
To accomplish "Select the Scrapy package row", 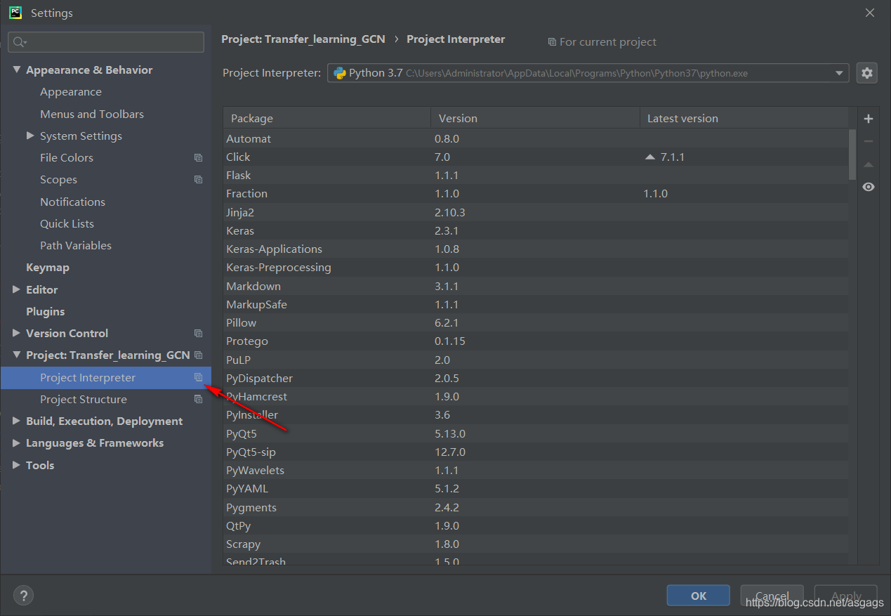I will 536,544.
